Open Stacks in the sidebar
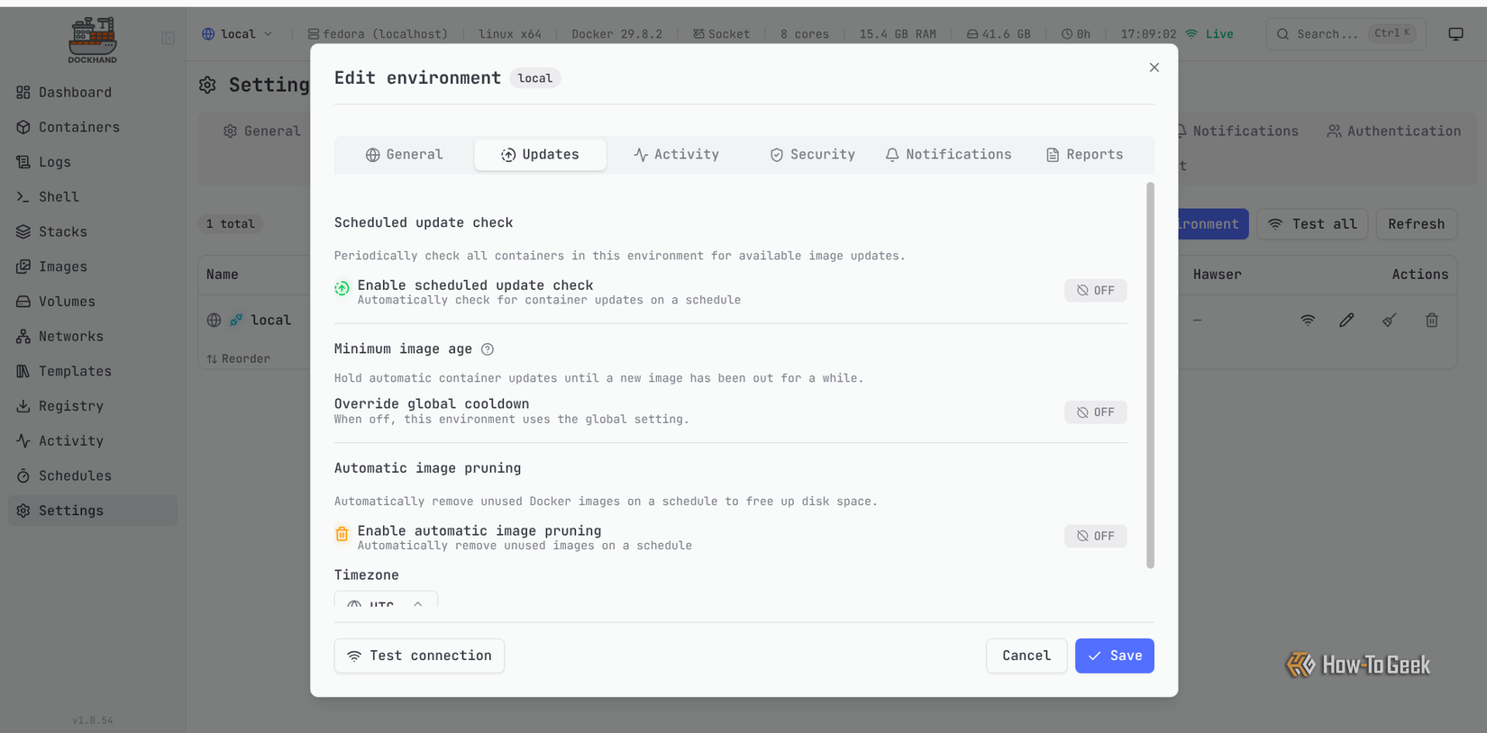This screenshot has width=1487, height=733. click(x=93, y=231)
